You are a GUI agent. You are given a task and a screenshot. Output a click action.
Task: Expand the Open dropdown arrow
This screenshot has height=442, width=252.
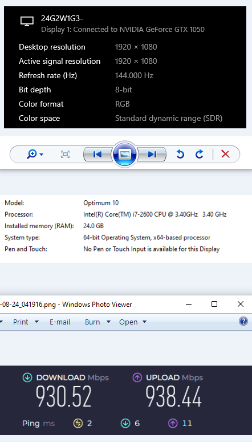click(145, 322)
